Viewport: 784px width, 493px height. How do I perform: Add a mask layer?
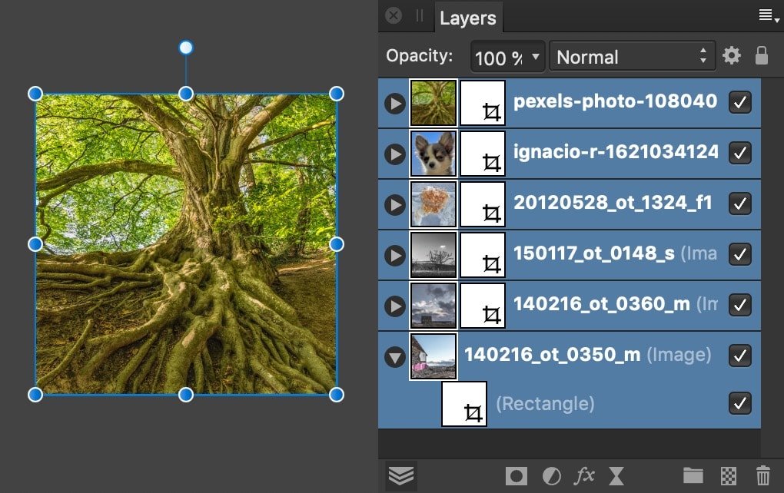point(516,476)
